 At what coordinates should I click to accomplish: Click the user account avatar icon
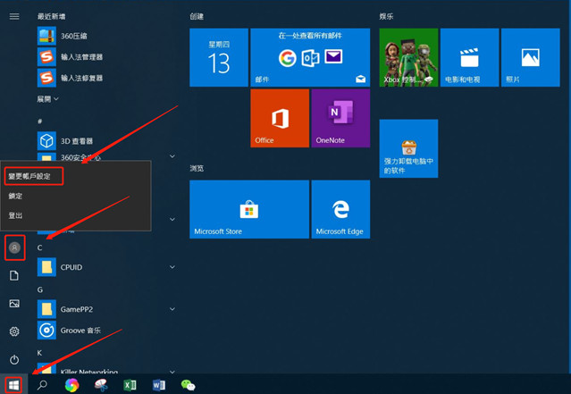(x=14, y=247)
